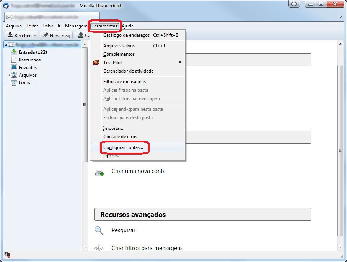Click the offline status icon in status bar
The height and width of the screenshot is (262, 347).
(7, 255)
